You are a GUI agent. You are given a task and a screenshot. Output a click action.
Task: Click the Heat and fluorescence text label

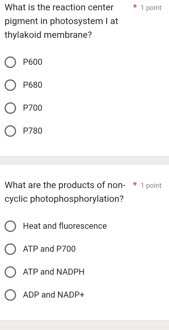(65, 226)
